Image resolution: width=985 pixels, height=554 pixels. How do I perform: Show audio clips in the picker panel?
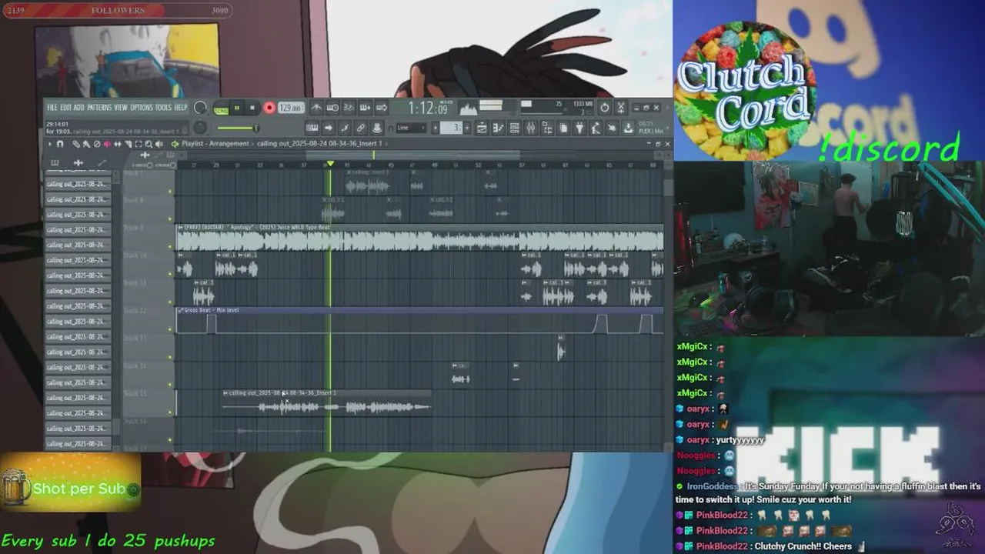tap(78, 162)
